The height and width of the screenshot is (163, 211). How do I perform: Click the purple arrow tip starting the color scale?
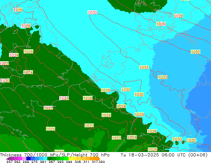tap(8, 159)
